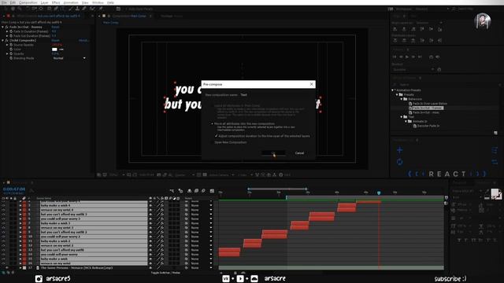The width and height of the screenshot is (504, 283).
Task: Click the timeline current-time indicator
Action: 379,193
